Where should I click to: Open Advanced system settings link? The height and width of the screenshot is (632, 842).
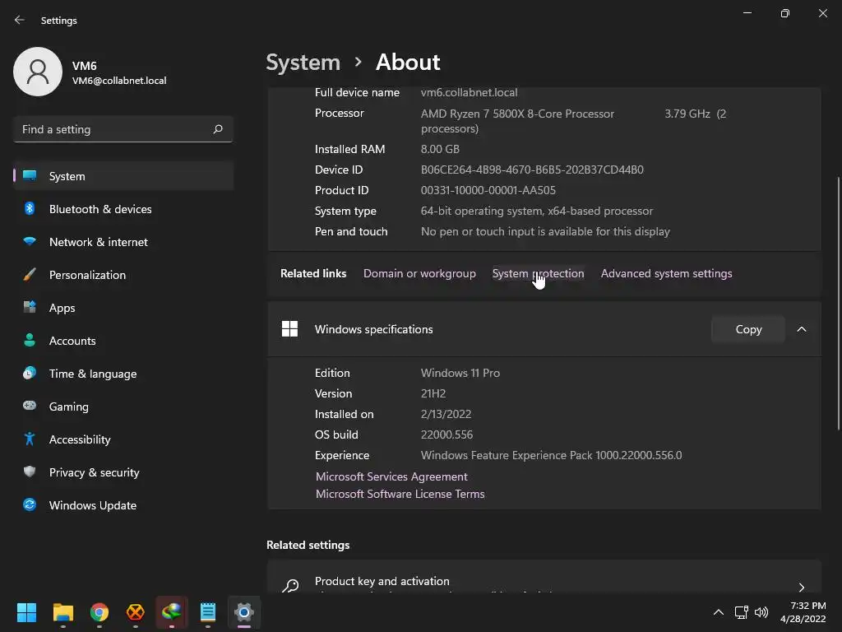point(666,273)
